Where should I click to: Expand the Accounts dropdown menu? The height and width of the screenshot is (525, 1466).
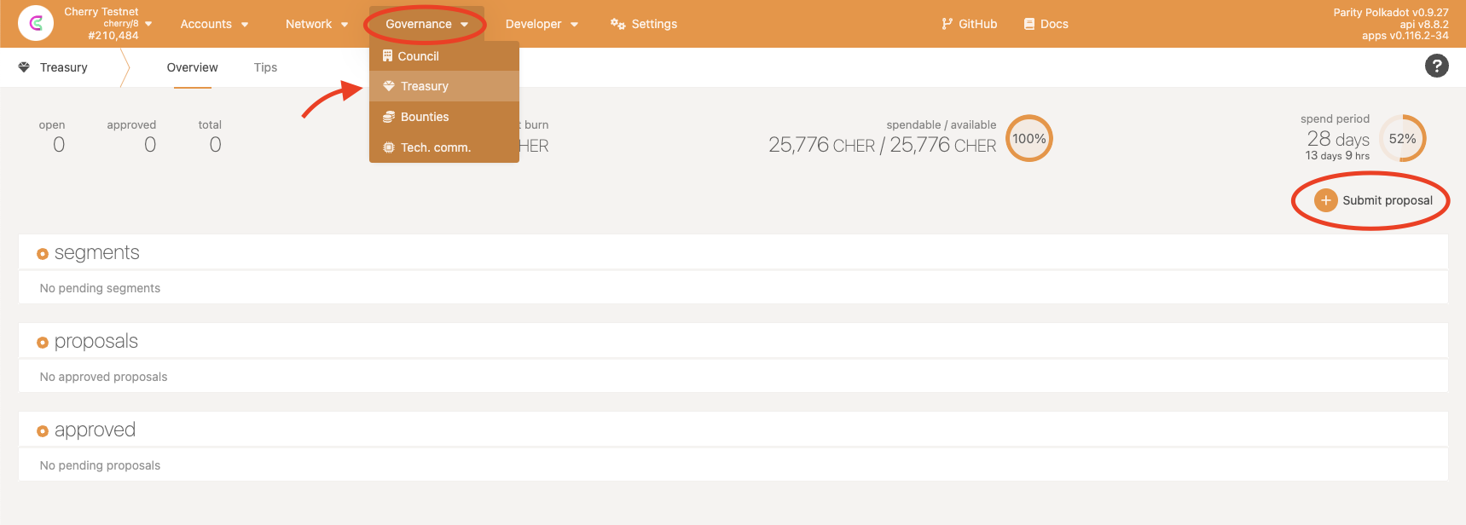(214, 24)
